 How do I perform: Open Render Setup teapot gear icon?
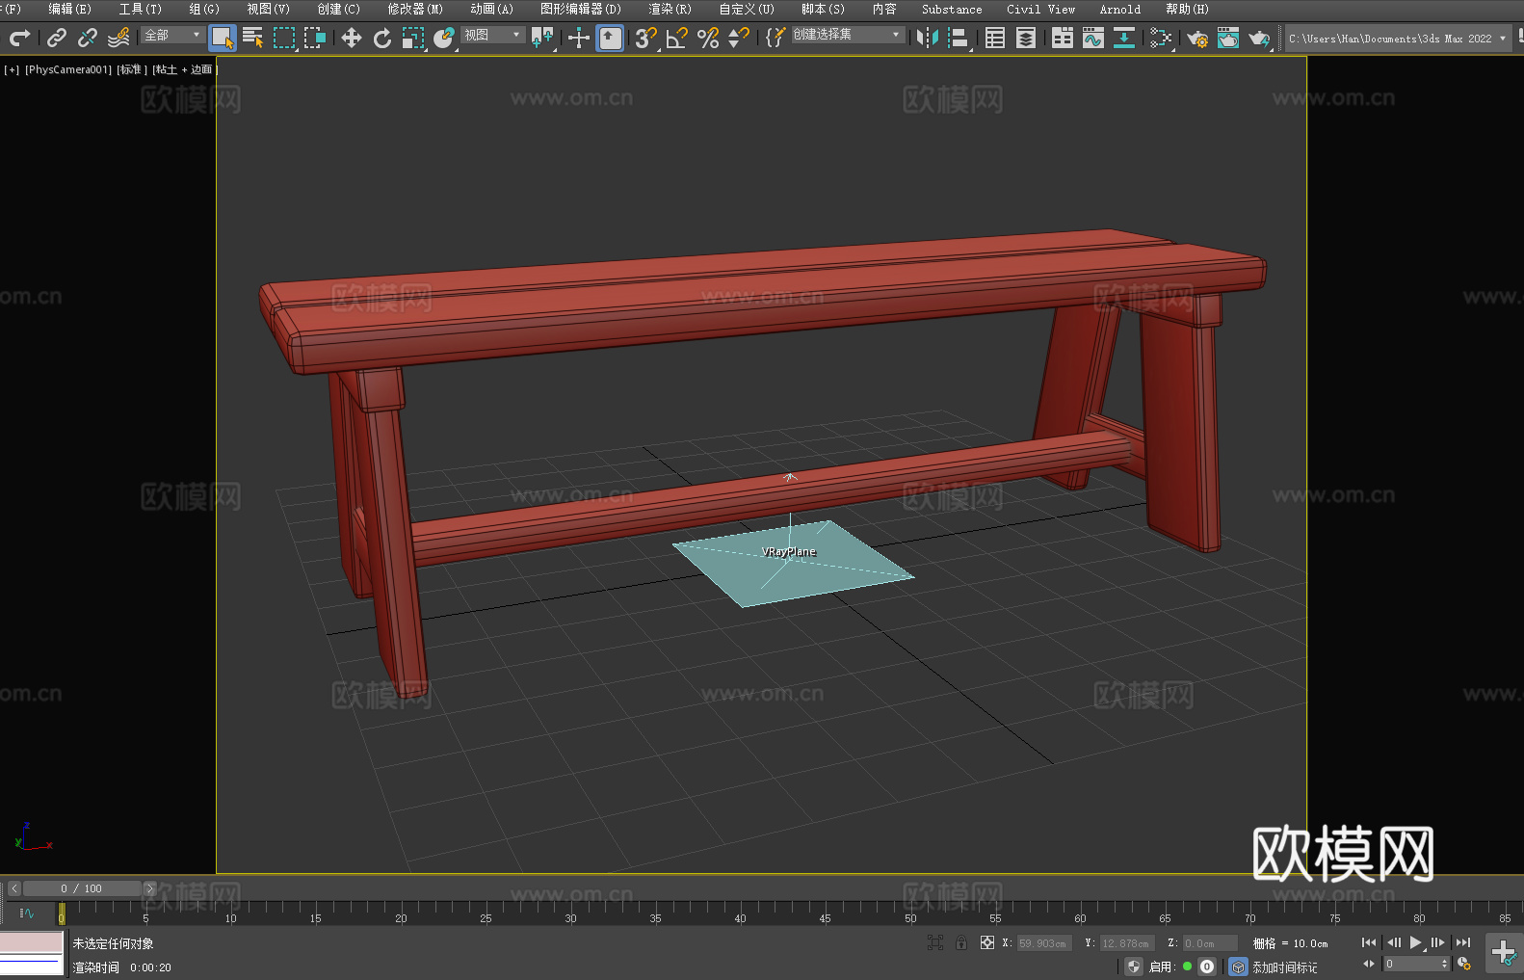coord(1197,38)
